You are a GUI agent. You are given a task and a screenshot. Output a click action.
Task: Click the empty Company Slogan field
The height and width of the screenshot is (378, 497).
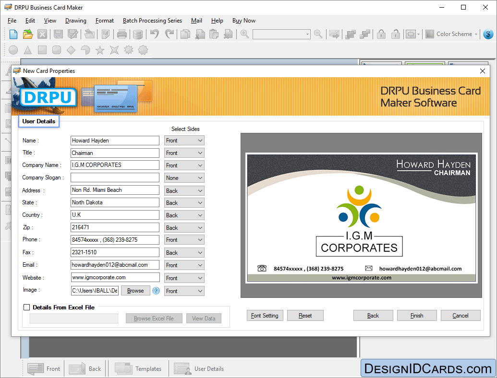115,177
